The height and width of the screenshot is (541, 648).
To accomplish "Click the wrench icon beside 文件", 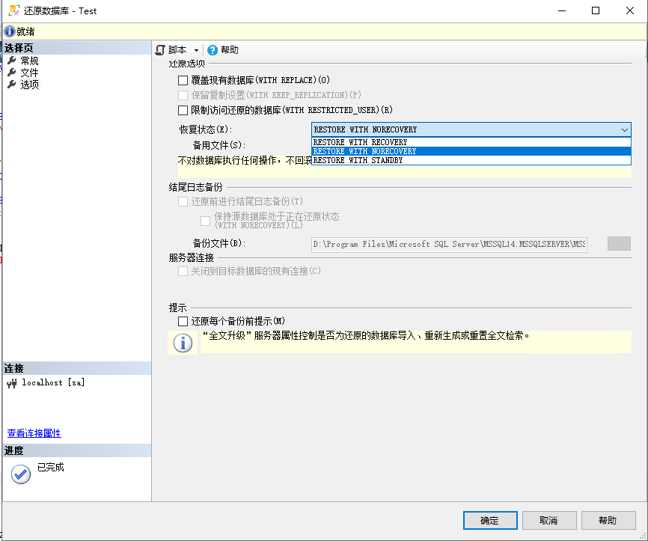I will (x=12, y=73).
